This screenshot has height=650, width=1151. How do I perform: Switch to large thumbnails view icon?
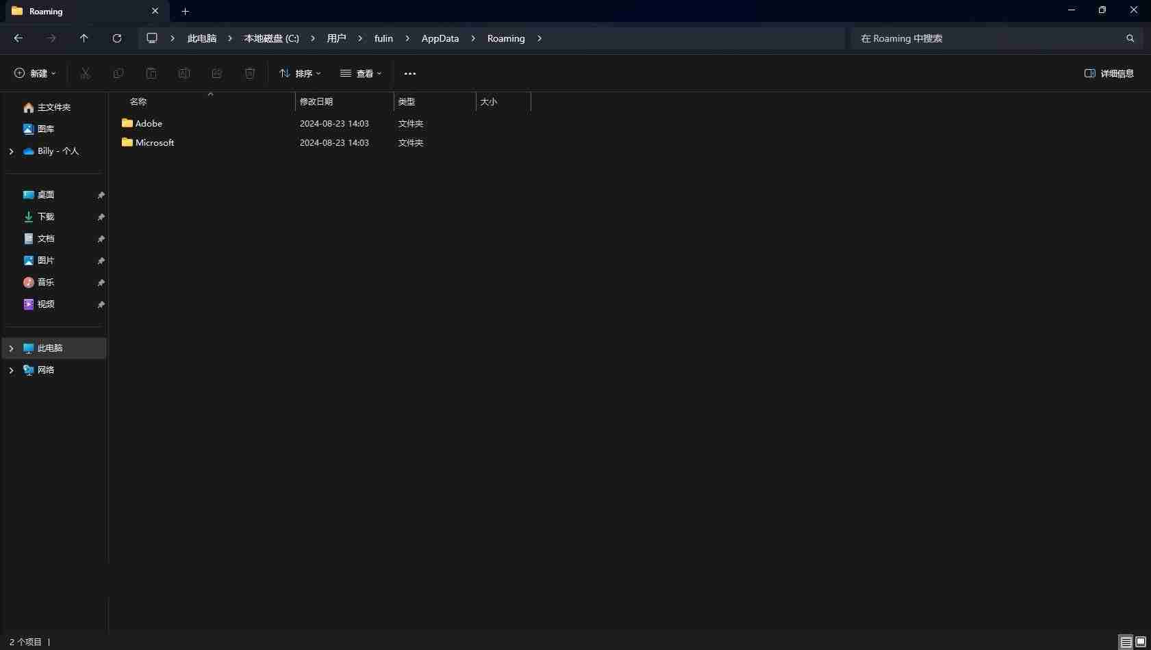[1141, 642]
